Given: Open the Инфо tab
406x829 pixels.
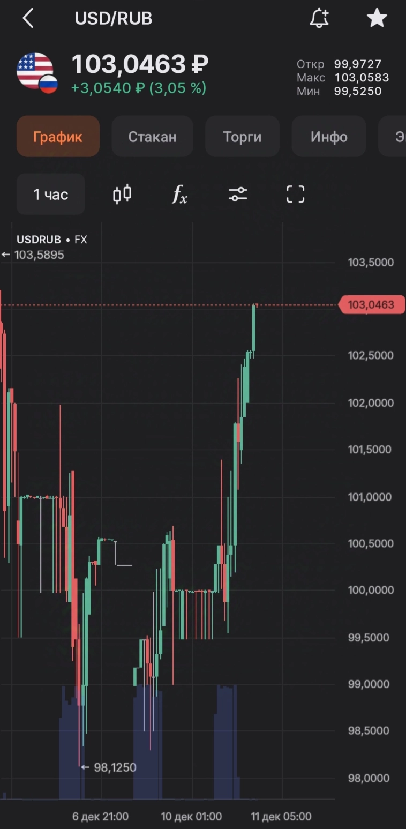Looking at the screenshot, I should tap(329, 137).
